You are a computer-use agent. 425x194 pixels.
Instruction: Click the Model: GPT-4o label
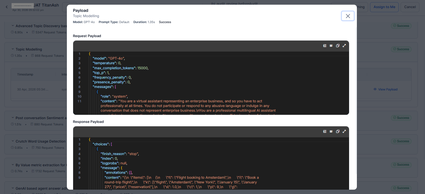84,22
